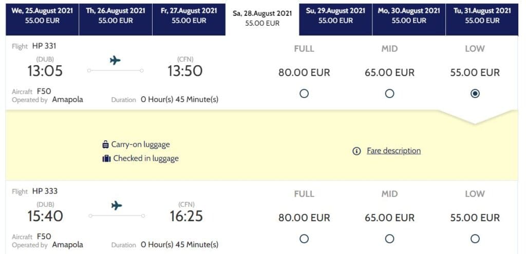This screenshot has width=526, height=254.
Task: Switch to We, 25.August 2021 date tab
Action: click(42, 15)
